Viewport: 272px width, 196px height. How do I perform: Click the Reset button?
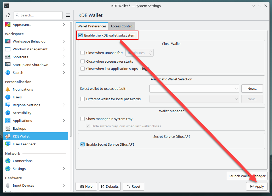point(134,186)
